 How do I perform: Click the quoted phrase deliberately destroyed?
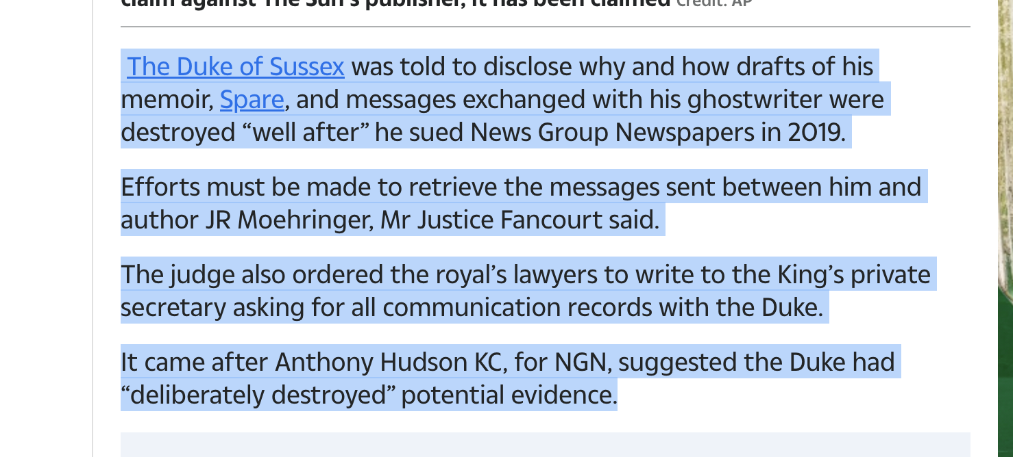click(258, 395)
